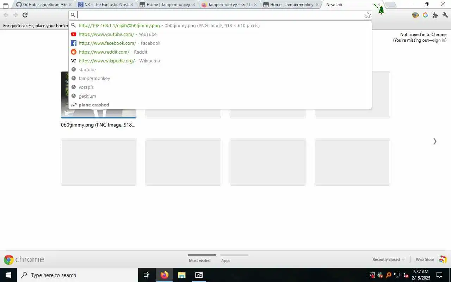The width and height of the screenshot is (451, 282).
Task: Select the tampermonkey history suggestion
Action: click(x=220, y=78)
